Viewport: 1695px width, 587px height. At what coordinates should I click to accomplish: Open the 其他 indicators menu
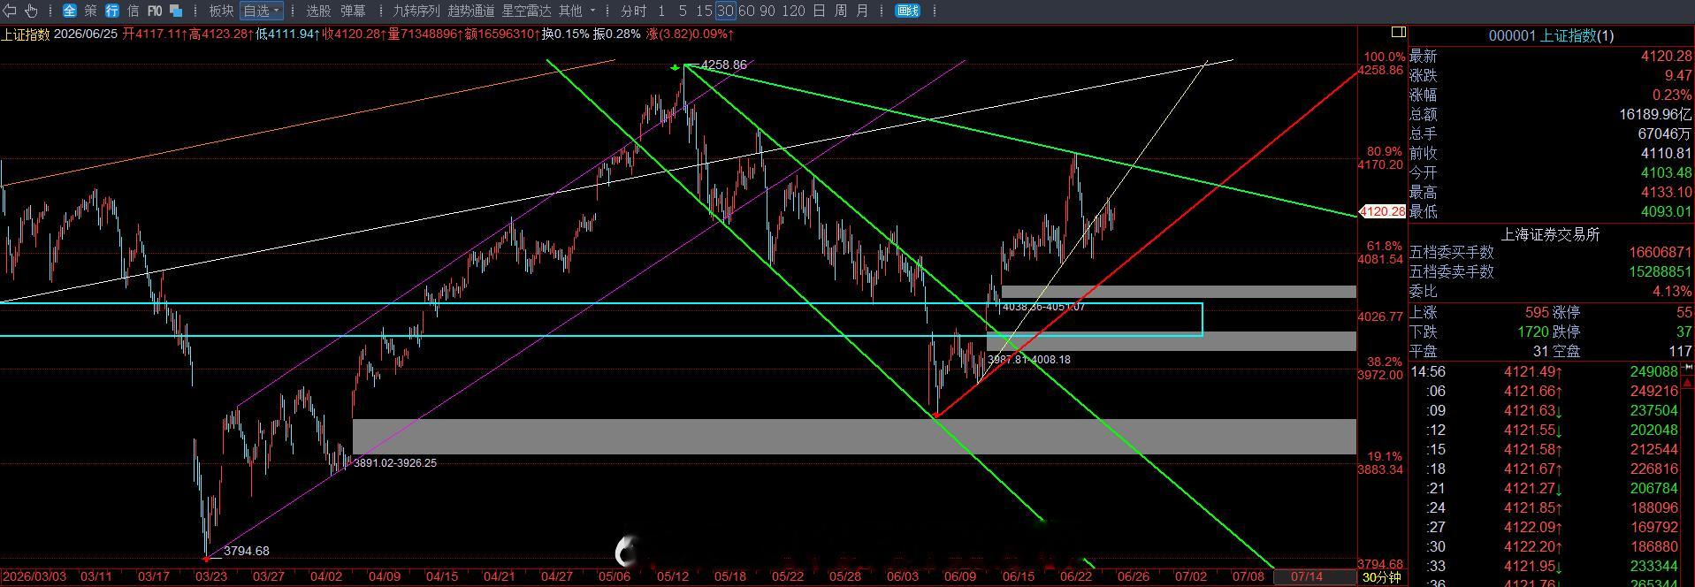coord(570,11)
